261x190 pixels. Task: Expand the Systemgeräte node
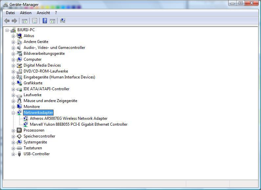click(13, 142)
